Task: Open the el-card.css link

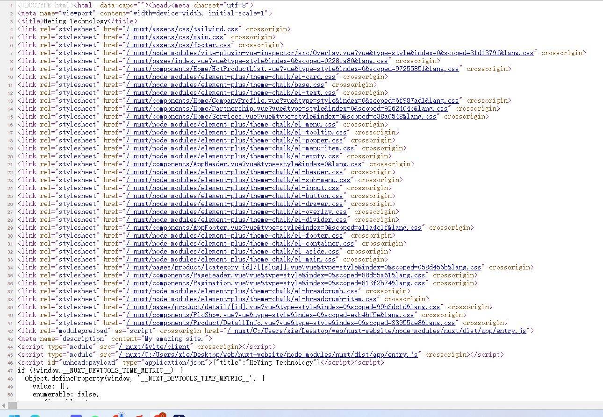Action: [231, 77]
